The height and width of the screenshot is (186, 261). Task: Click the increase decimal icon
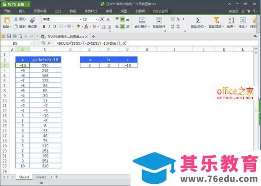(x=173, y=27)
